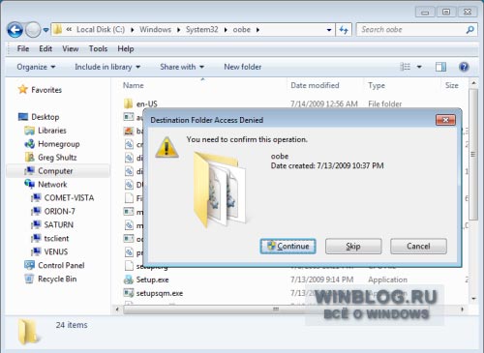Toggle the preview pane icon
The image size is (484, 353).
coord(440,67)
